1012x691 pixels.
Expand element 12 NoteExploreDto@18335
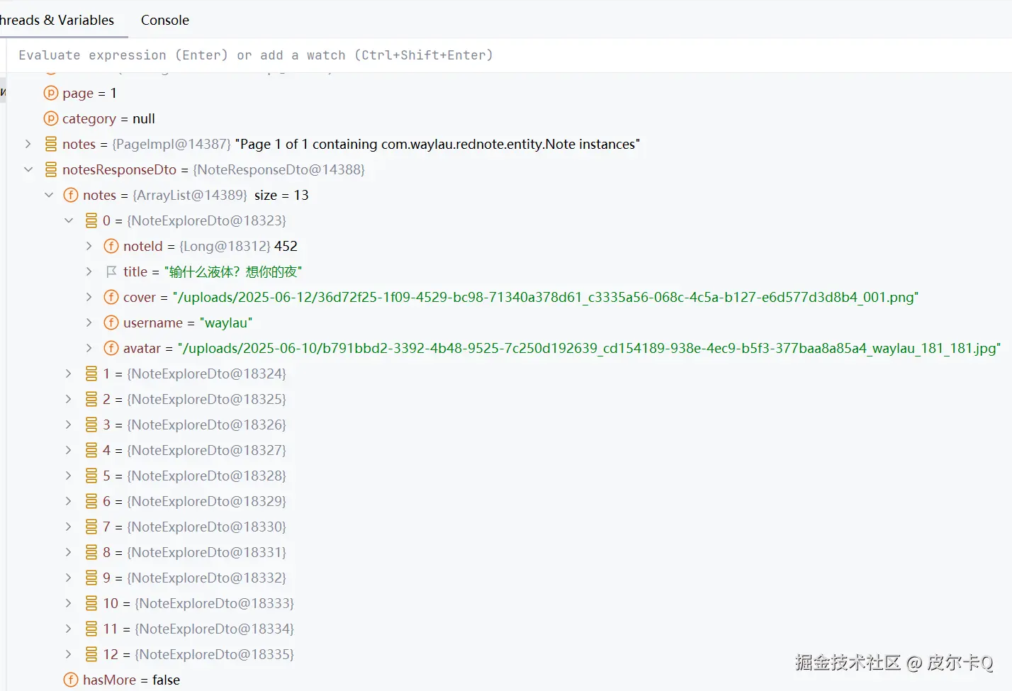(69, 654)
